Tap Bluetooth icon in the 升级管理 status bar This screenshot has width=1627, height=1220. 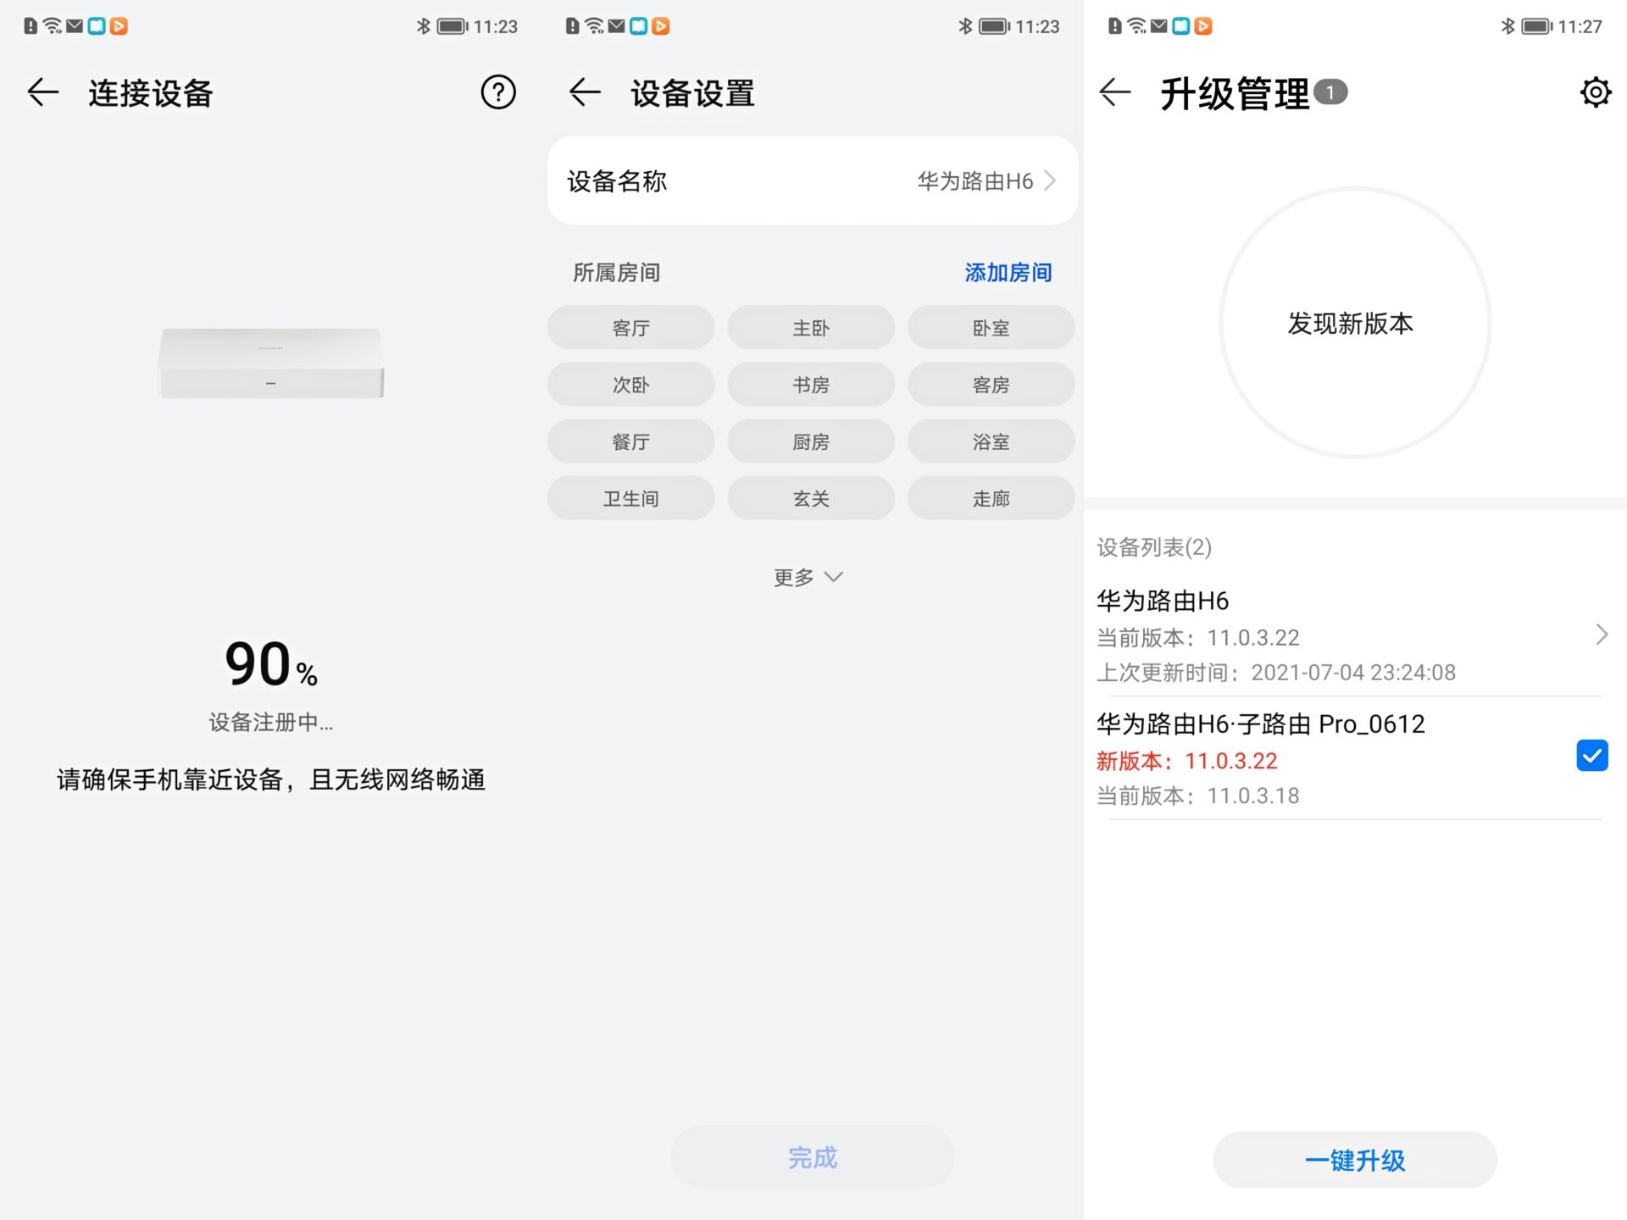click(1508, 26)
